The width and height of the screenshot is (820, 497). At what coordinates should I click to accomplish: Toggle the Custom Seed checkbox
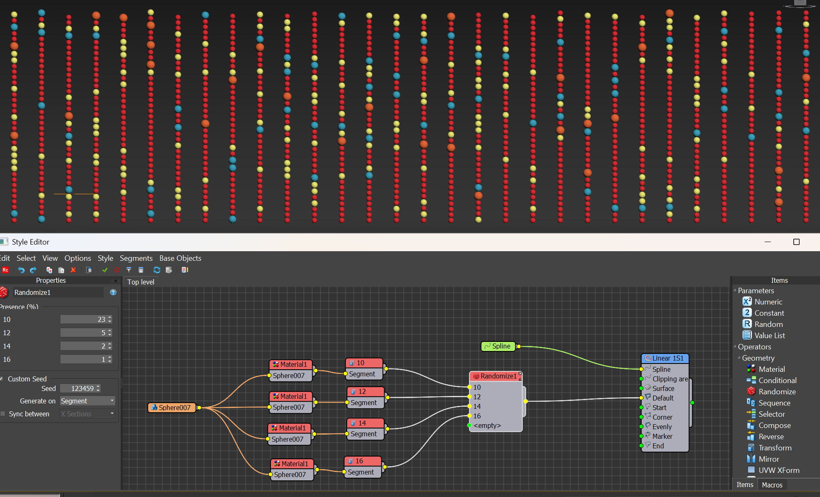pos(2,379)
